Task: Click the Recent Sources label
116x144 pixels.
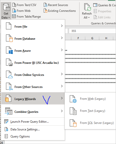Action: point(58,5)
